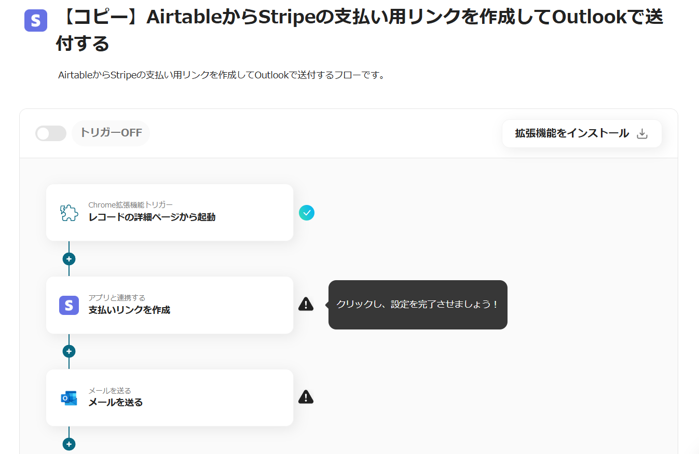The width and height of the screenshot is (699, 454).
Task: Add a step below the Chrome extension trigger
Action: pos(69,259)
